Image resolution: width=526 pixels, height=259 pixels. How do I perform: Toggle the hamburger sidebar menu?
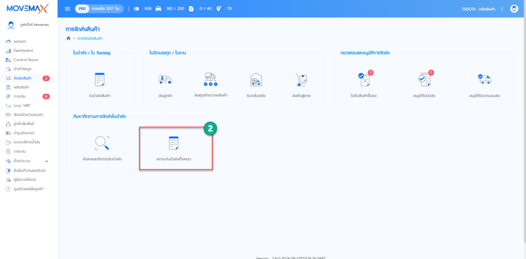pos(67,9)
